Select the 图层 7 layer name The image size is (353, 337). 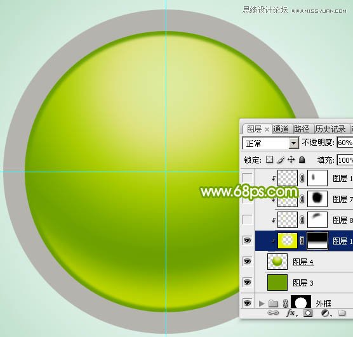coord(343,199)
